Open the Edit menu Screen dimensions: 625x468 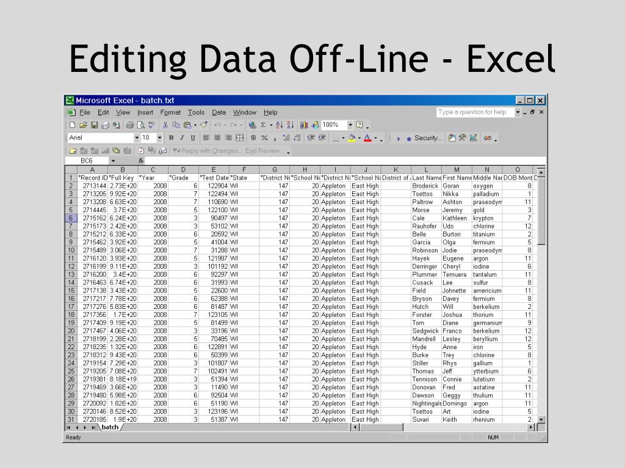(x=103, y=113)
